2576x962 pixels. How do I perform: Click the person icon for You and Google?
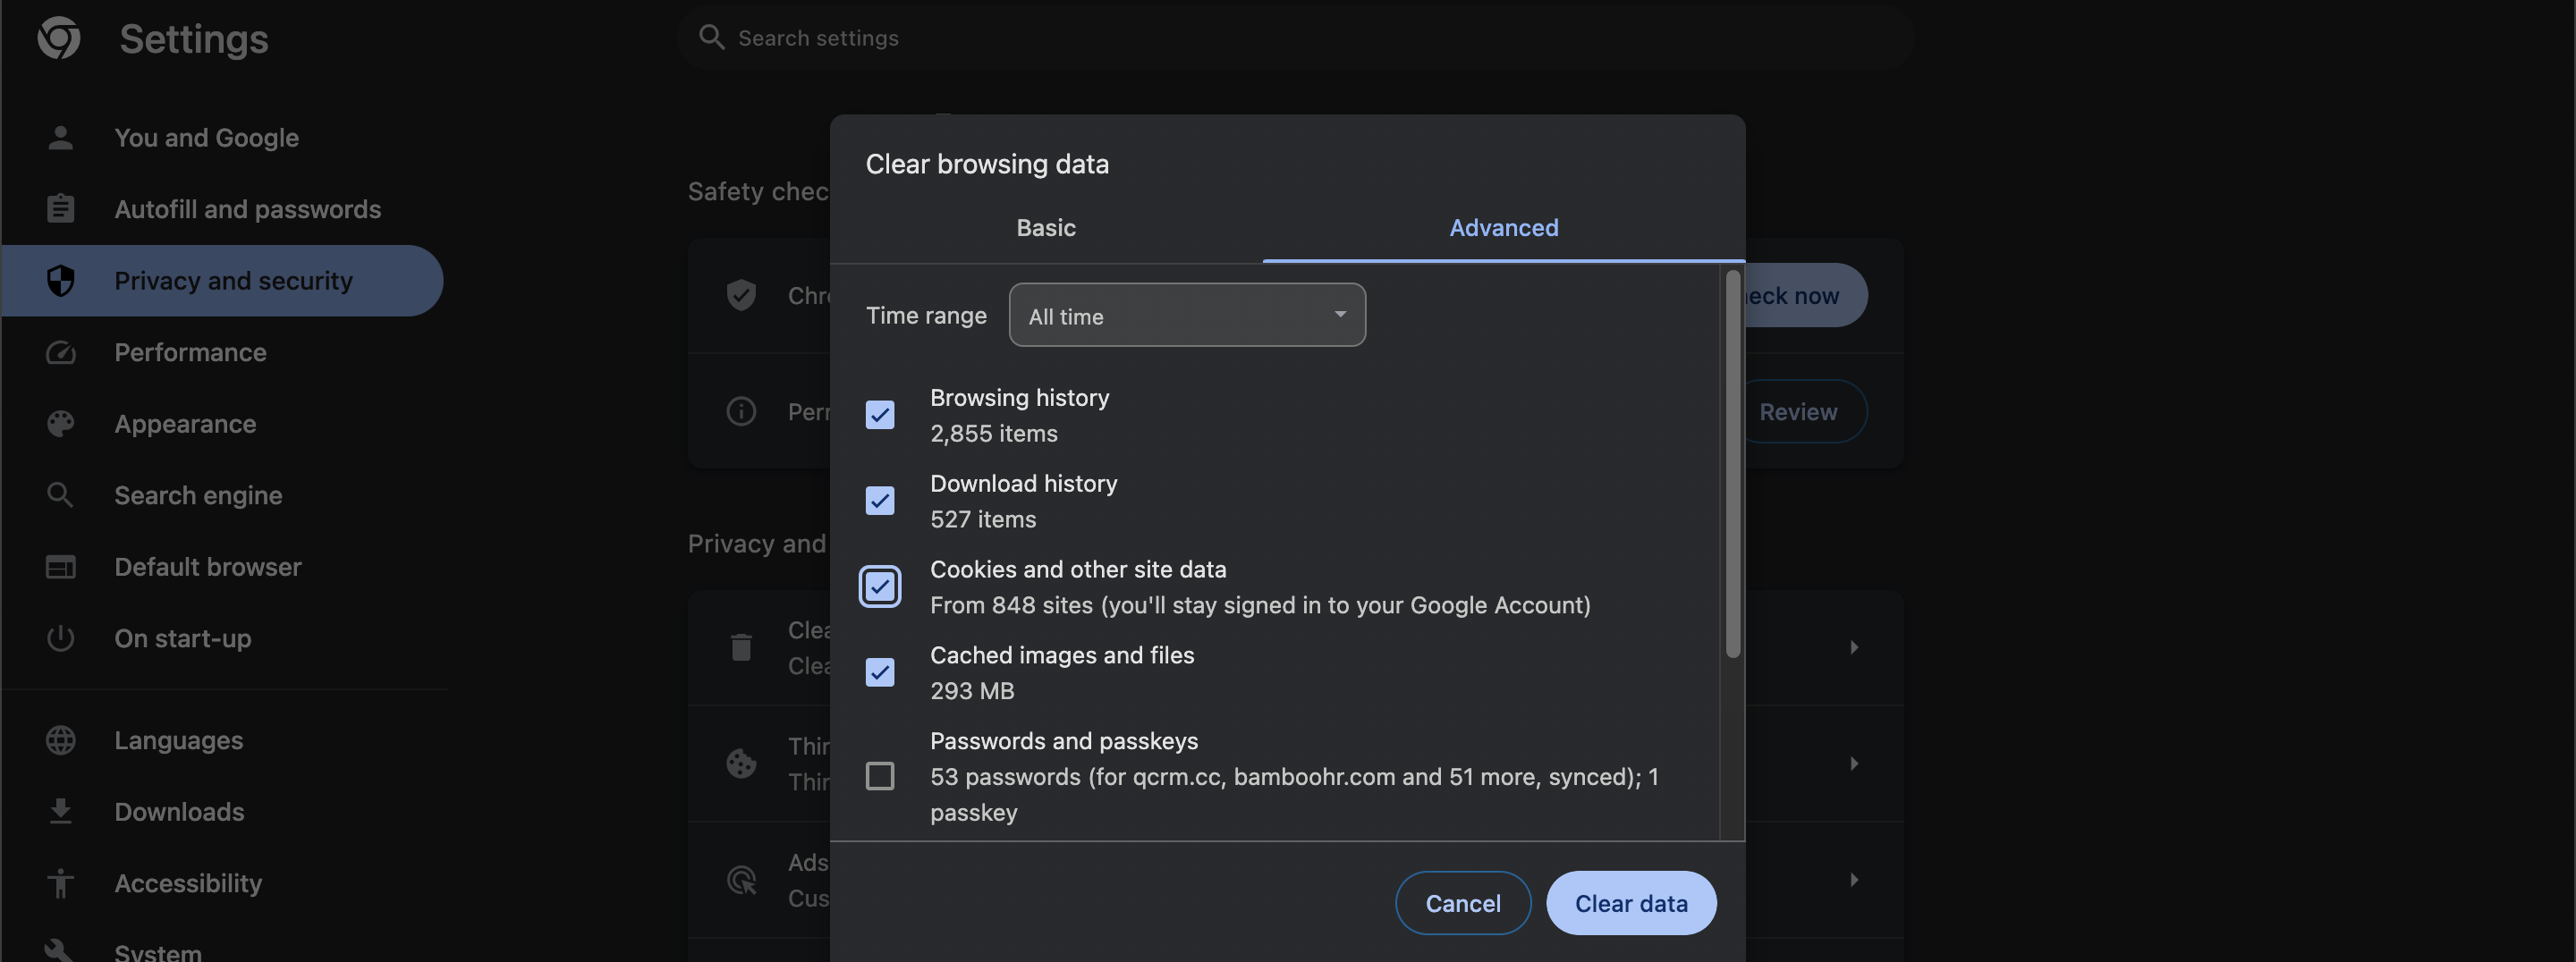[x=60, y=138]
